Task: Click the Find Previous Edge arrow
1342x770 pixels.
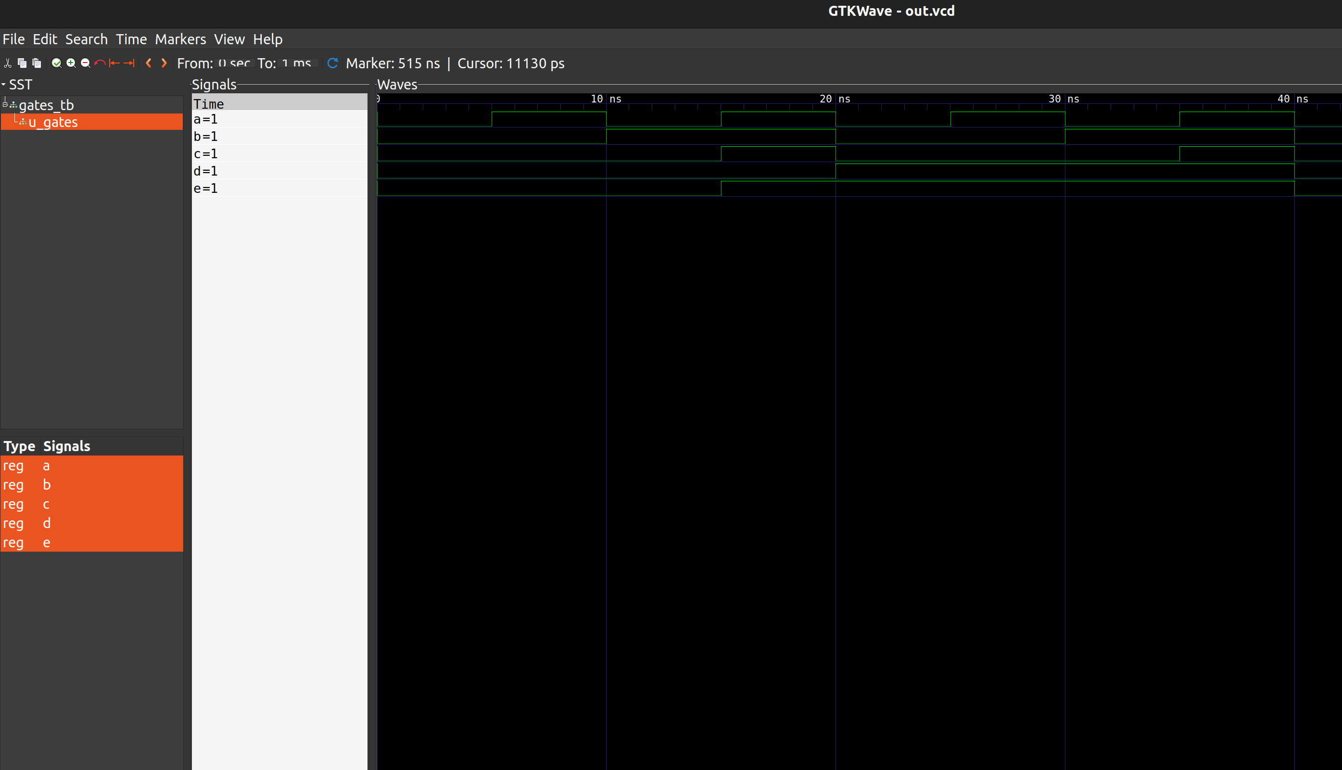Action: (x=149, y=63)
